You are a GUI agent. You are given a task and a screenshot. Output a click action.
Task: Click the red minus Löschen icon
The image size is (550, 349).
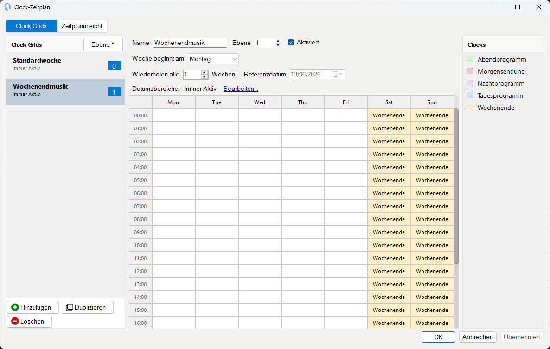pyautogui.click(x=15, y=321)
